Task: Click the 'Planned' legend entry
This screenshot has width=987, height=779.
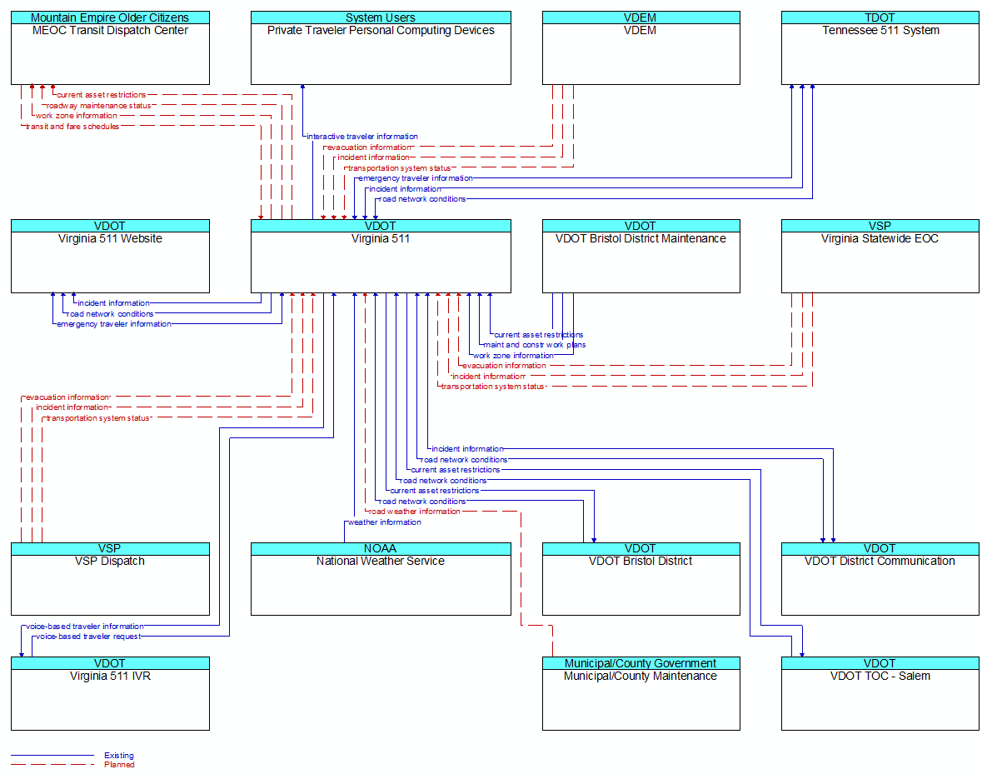Action: (120, 765)
